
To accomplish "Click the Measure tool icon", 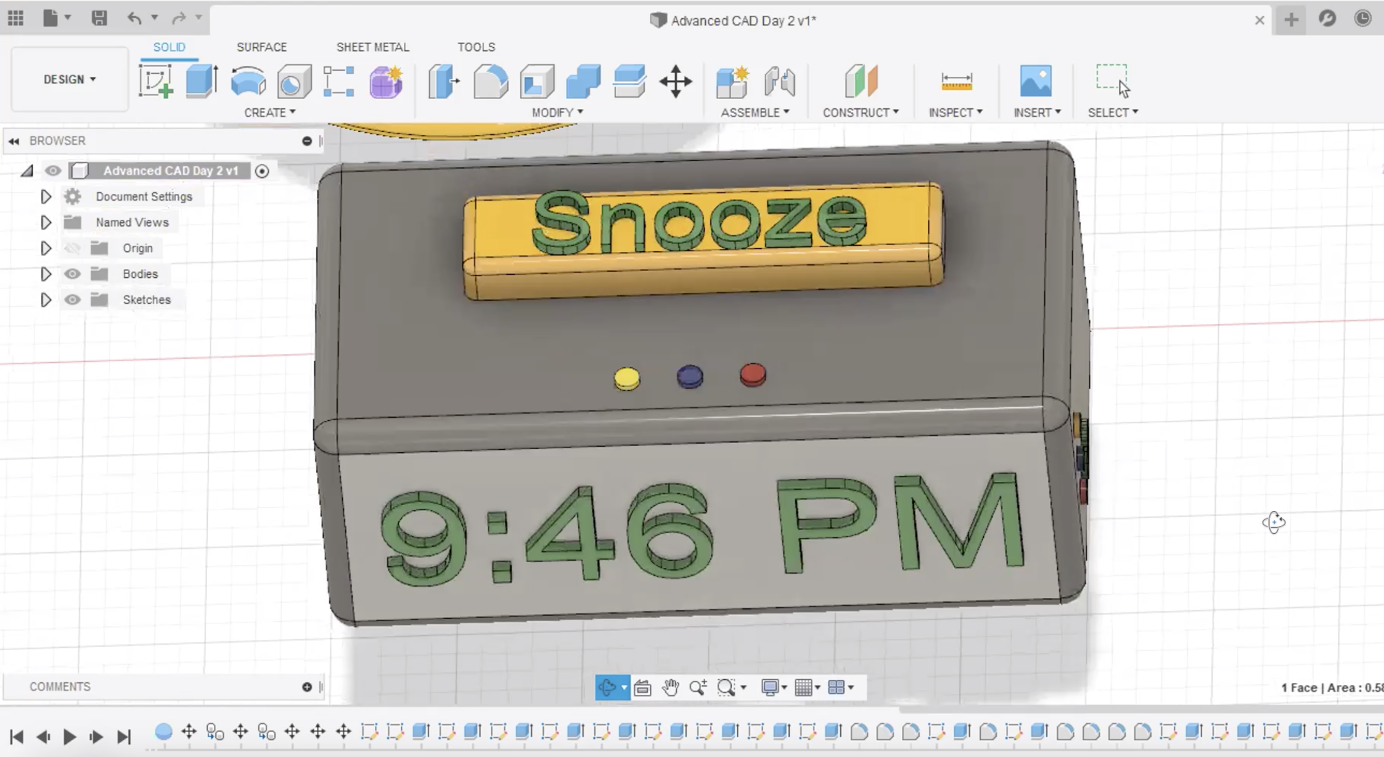I will [956, 81].
